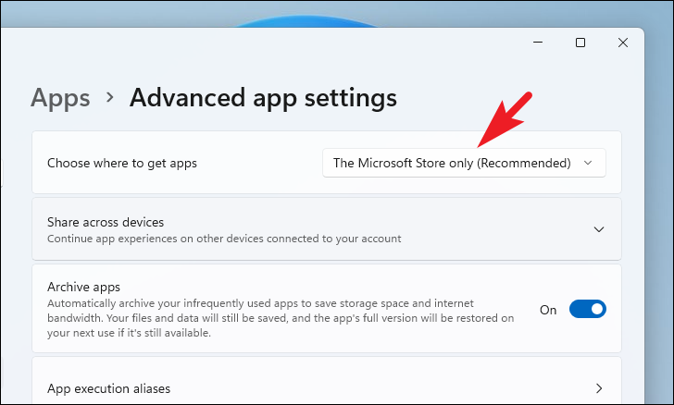Open the 'Choose where to get apps' dropdown
Screen dimensions: 674x405
coord(464,163)
